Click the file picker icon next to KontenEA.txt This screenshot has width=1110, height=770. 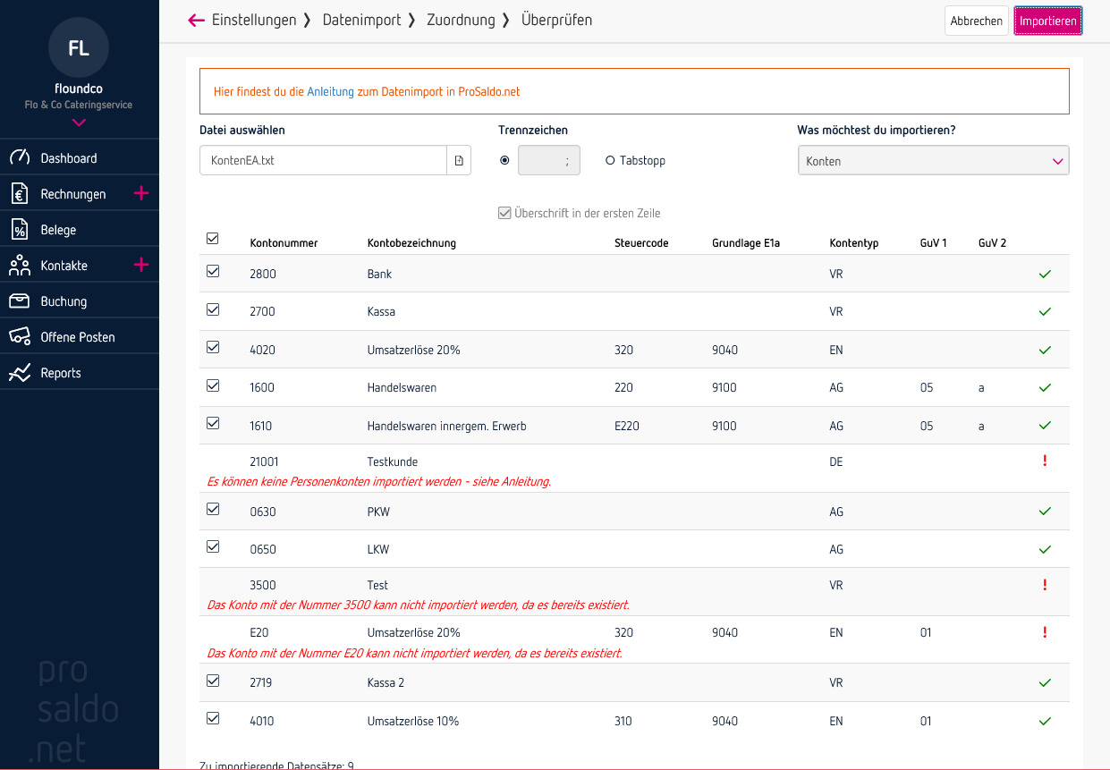pos(459,159)
